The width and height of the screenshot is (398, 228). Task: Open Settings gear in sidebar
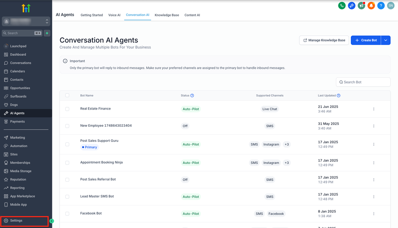6,221
